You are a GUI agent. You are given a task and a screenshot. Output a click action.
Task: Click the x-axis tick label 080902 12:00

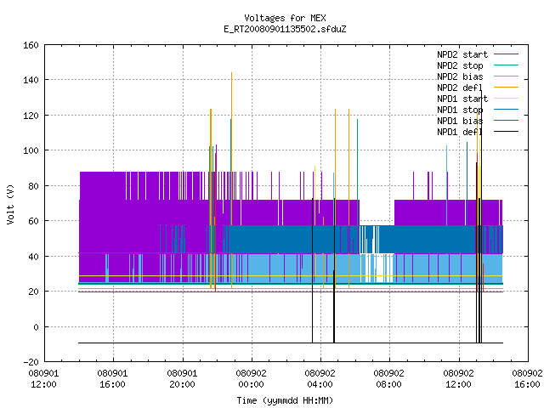(459, 379)
